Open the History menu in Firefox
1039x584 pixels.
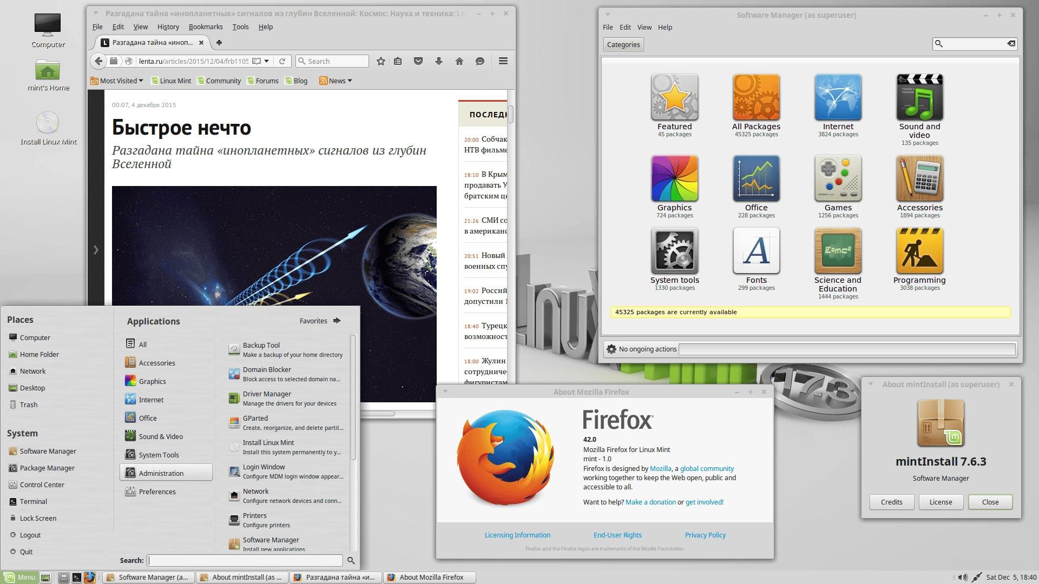[168, 26]
